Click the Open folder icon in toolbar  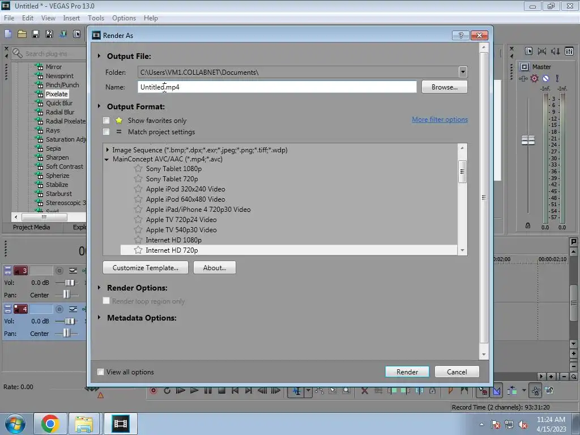click(22, 34)
